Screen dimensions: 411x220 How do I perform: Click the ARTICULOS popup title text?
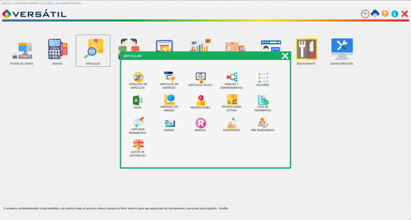click(x=132, y=56)
